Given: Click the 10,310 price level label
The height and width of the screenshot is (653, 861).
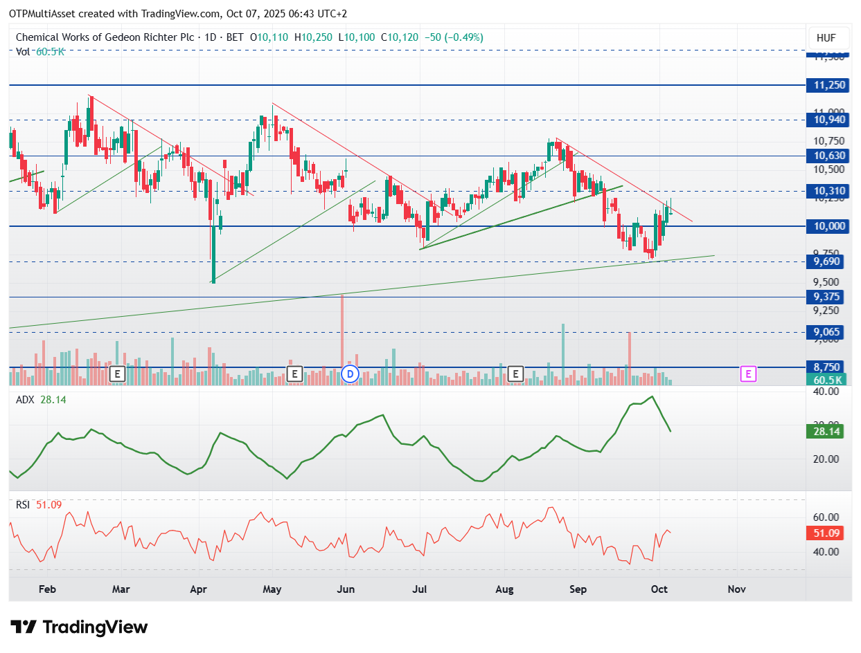Looking at the screenshot, I should pyautogui.click(x=827, y=191).
